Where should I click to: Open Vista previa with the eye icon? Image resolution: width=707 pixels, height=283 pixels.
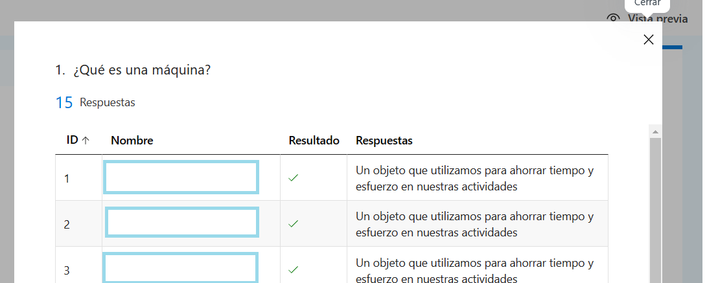tap(613, 19)
